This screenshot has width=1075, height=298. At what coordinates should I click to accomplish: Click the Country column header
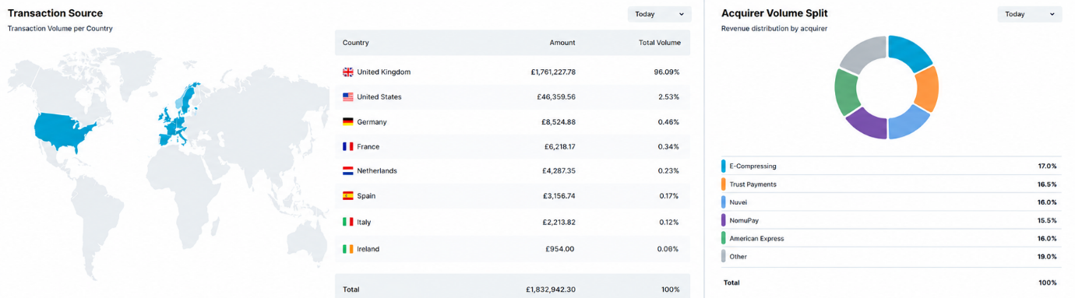coord(356,43)
